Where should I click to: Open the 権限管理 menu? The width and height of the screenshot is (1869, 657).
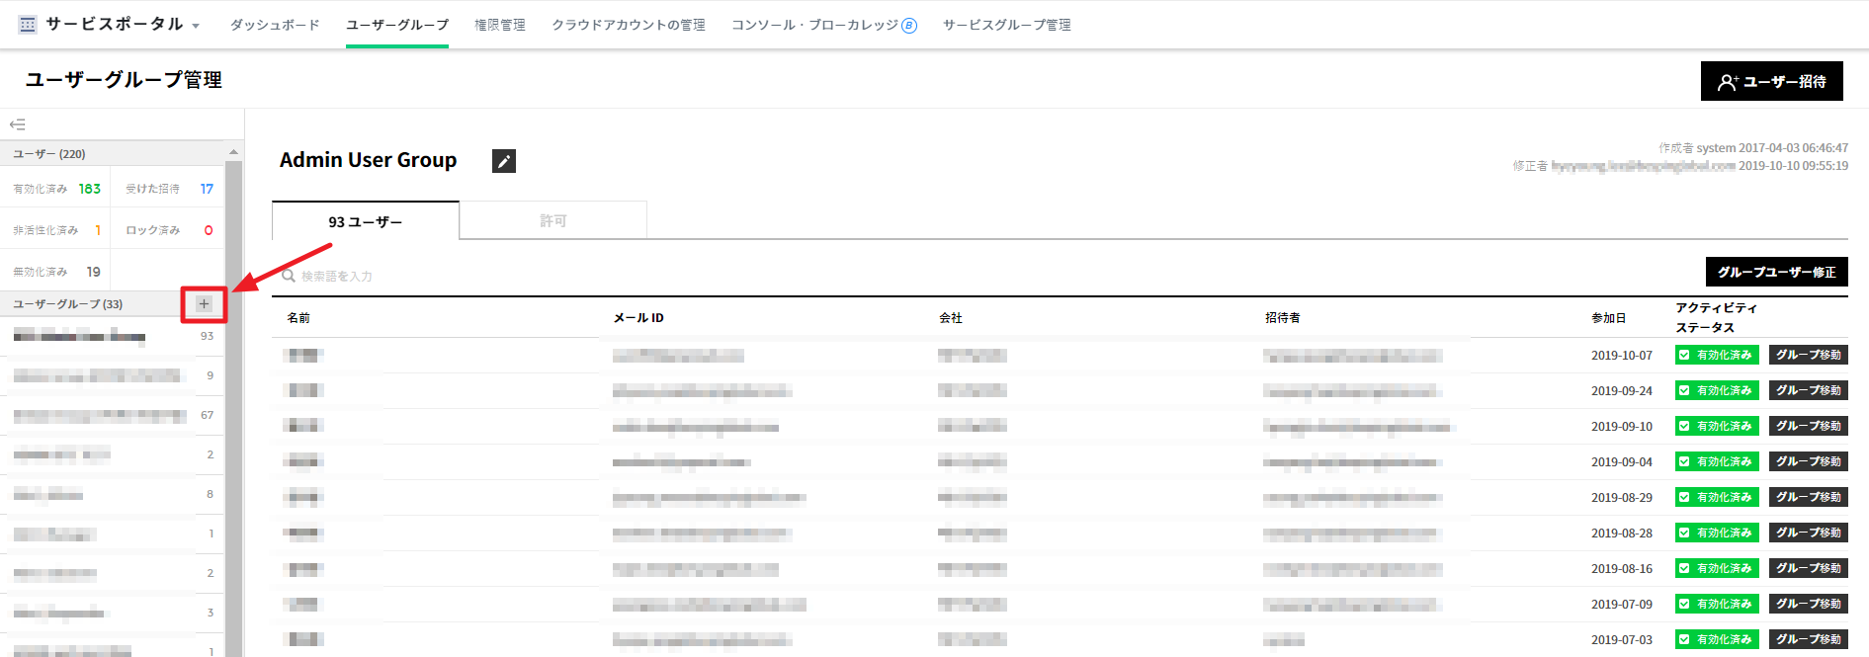pyautogui.click(x=499, y=25)
